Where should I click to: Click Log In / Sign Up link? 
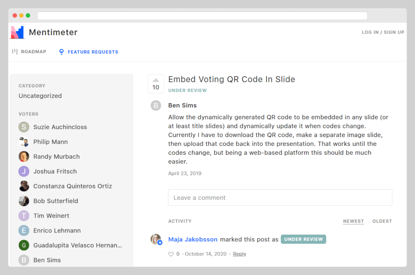383,32
